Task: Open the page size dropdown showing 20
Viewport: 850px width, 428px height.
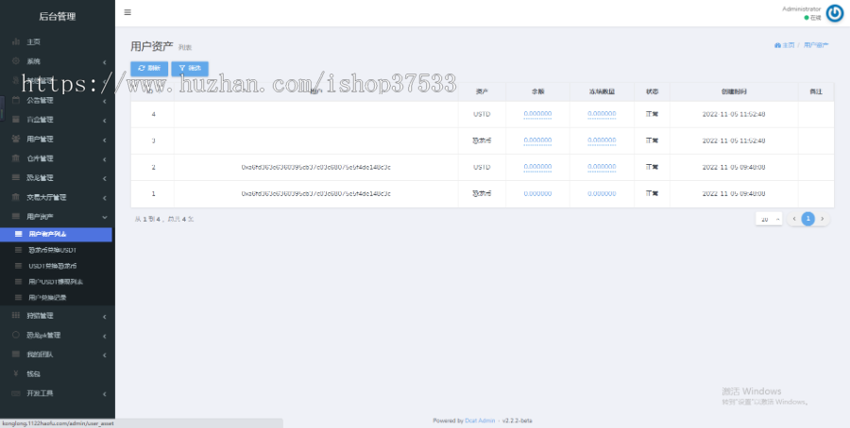Action: [x=769, y=219]
